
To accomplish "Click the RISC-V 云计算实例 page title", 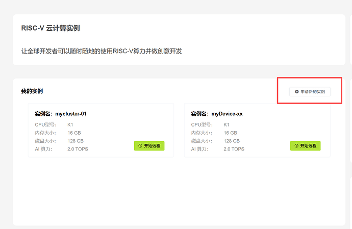I will tap(50, 28).
